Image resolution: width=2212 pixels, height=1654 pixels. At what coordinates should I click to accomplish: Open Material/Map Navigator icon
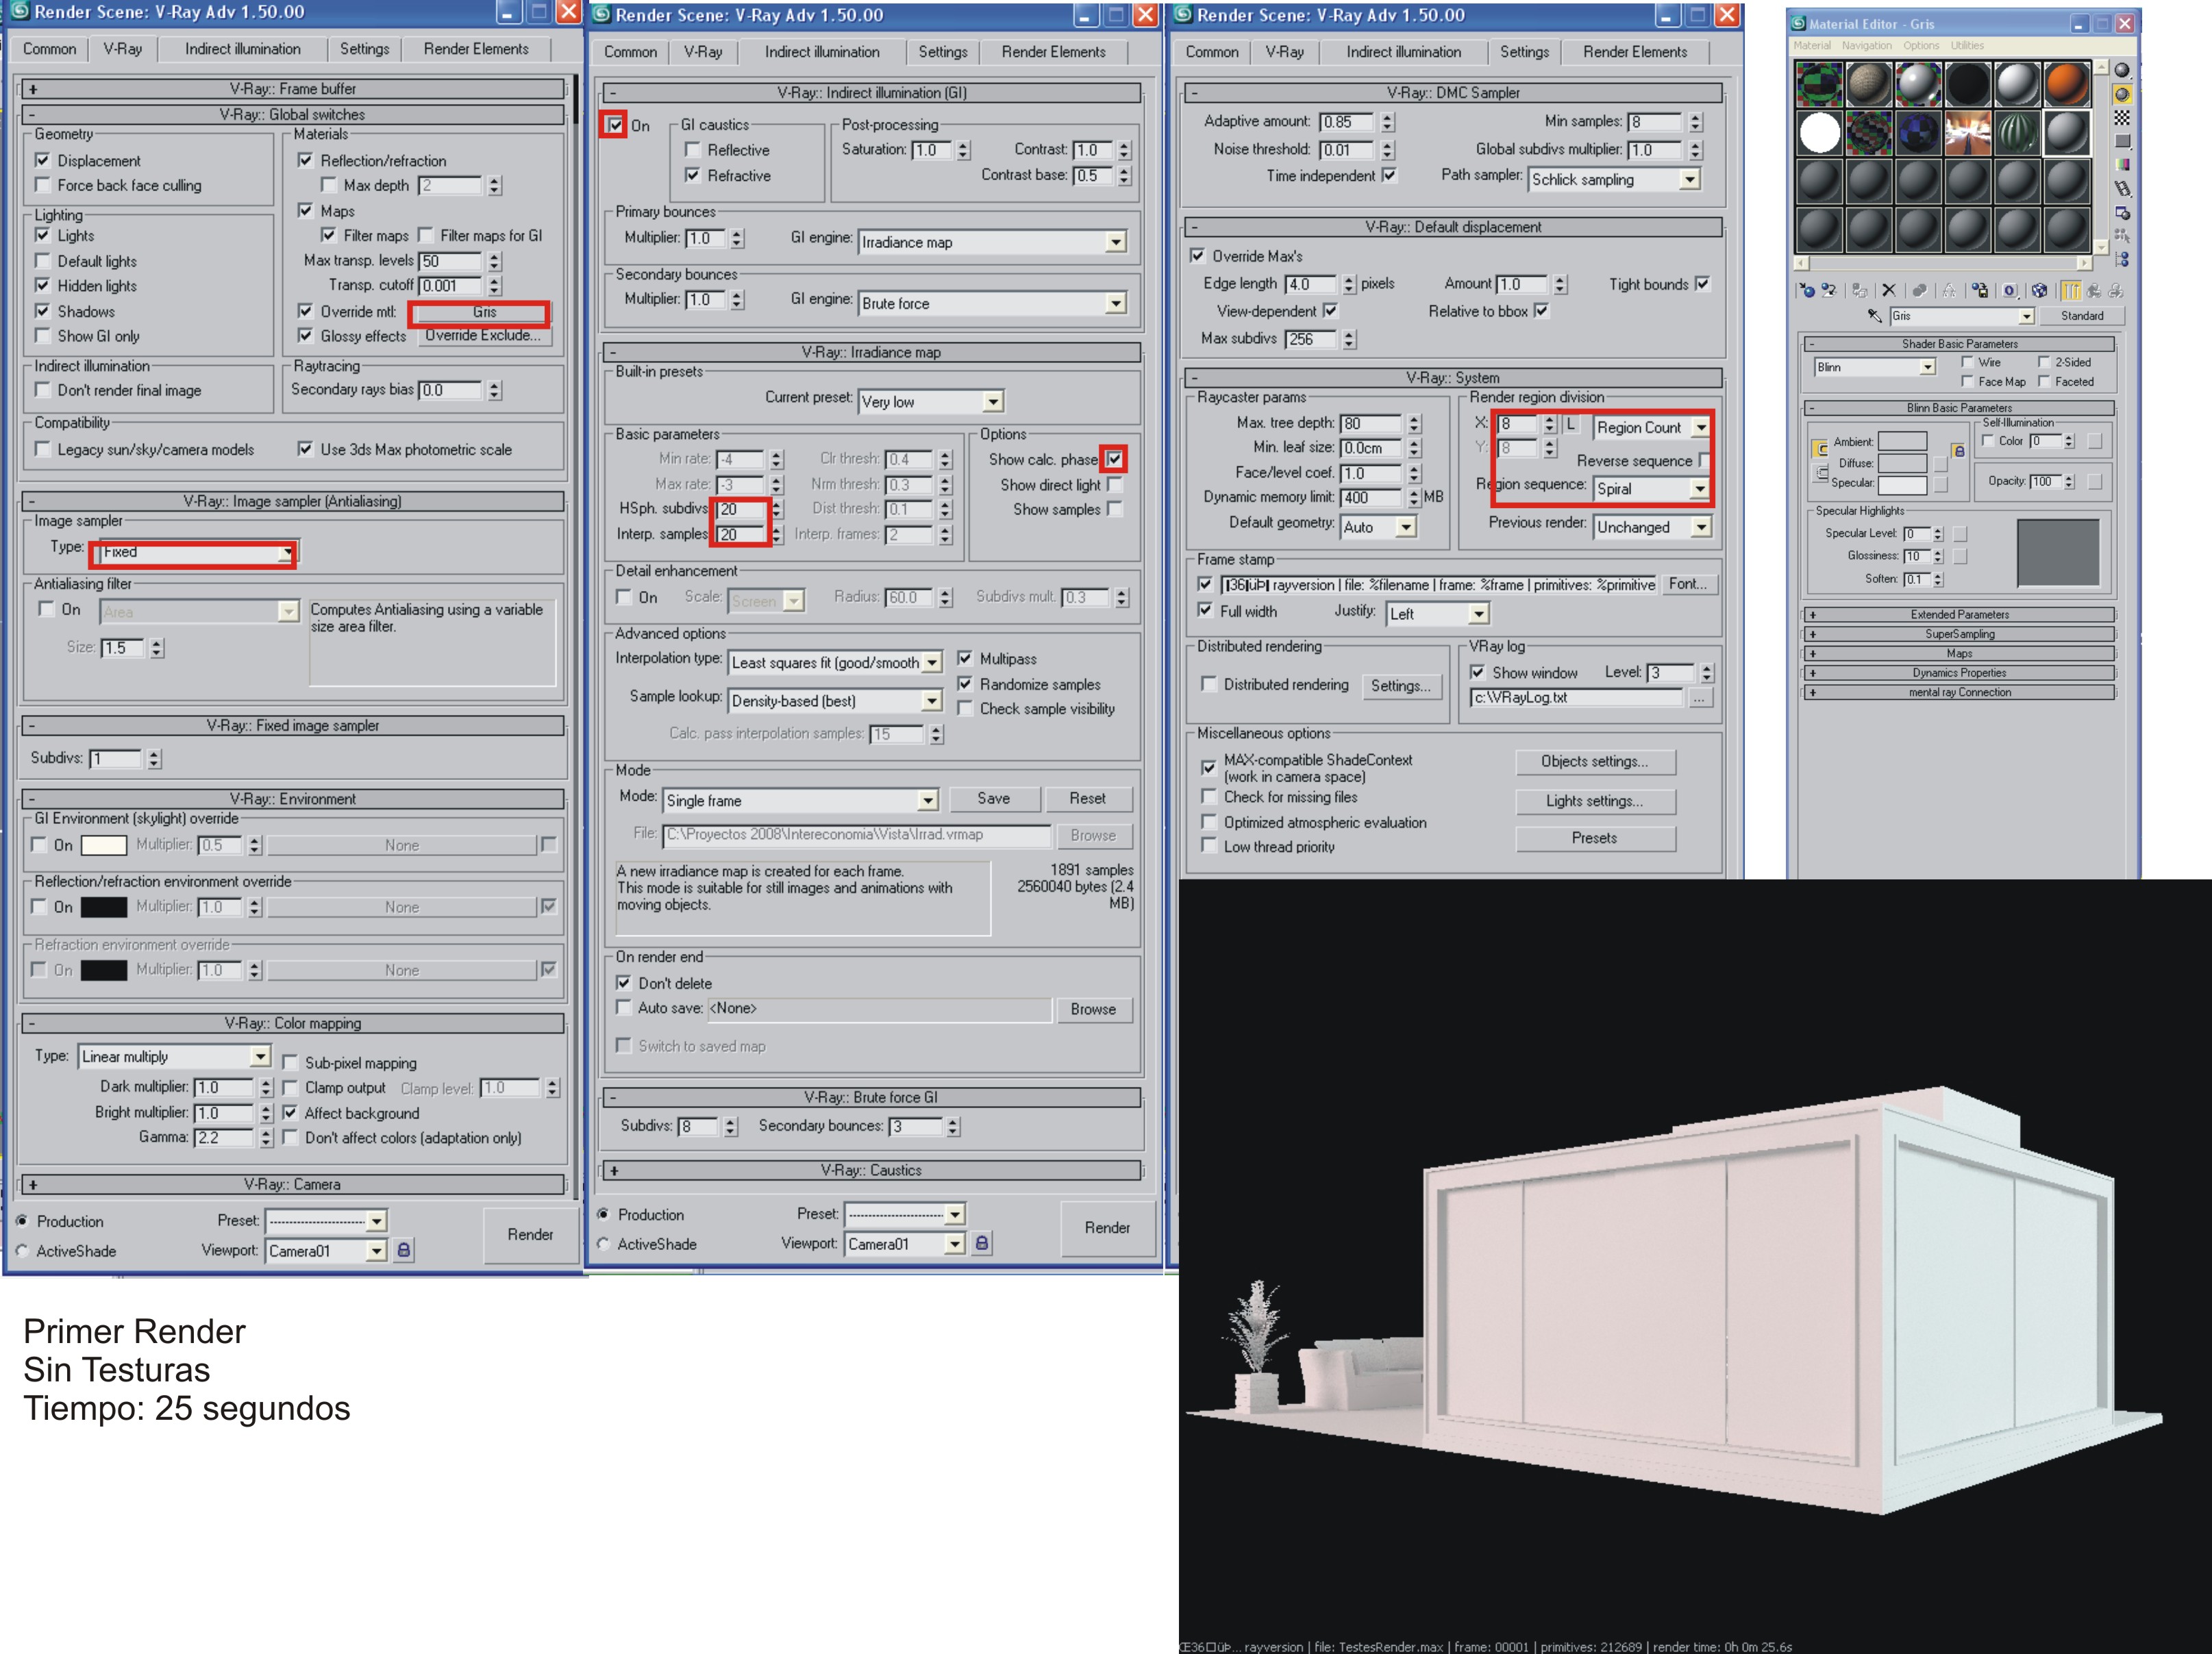2122,260
